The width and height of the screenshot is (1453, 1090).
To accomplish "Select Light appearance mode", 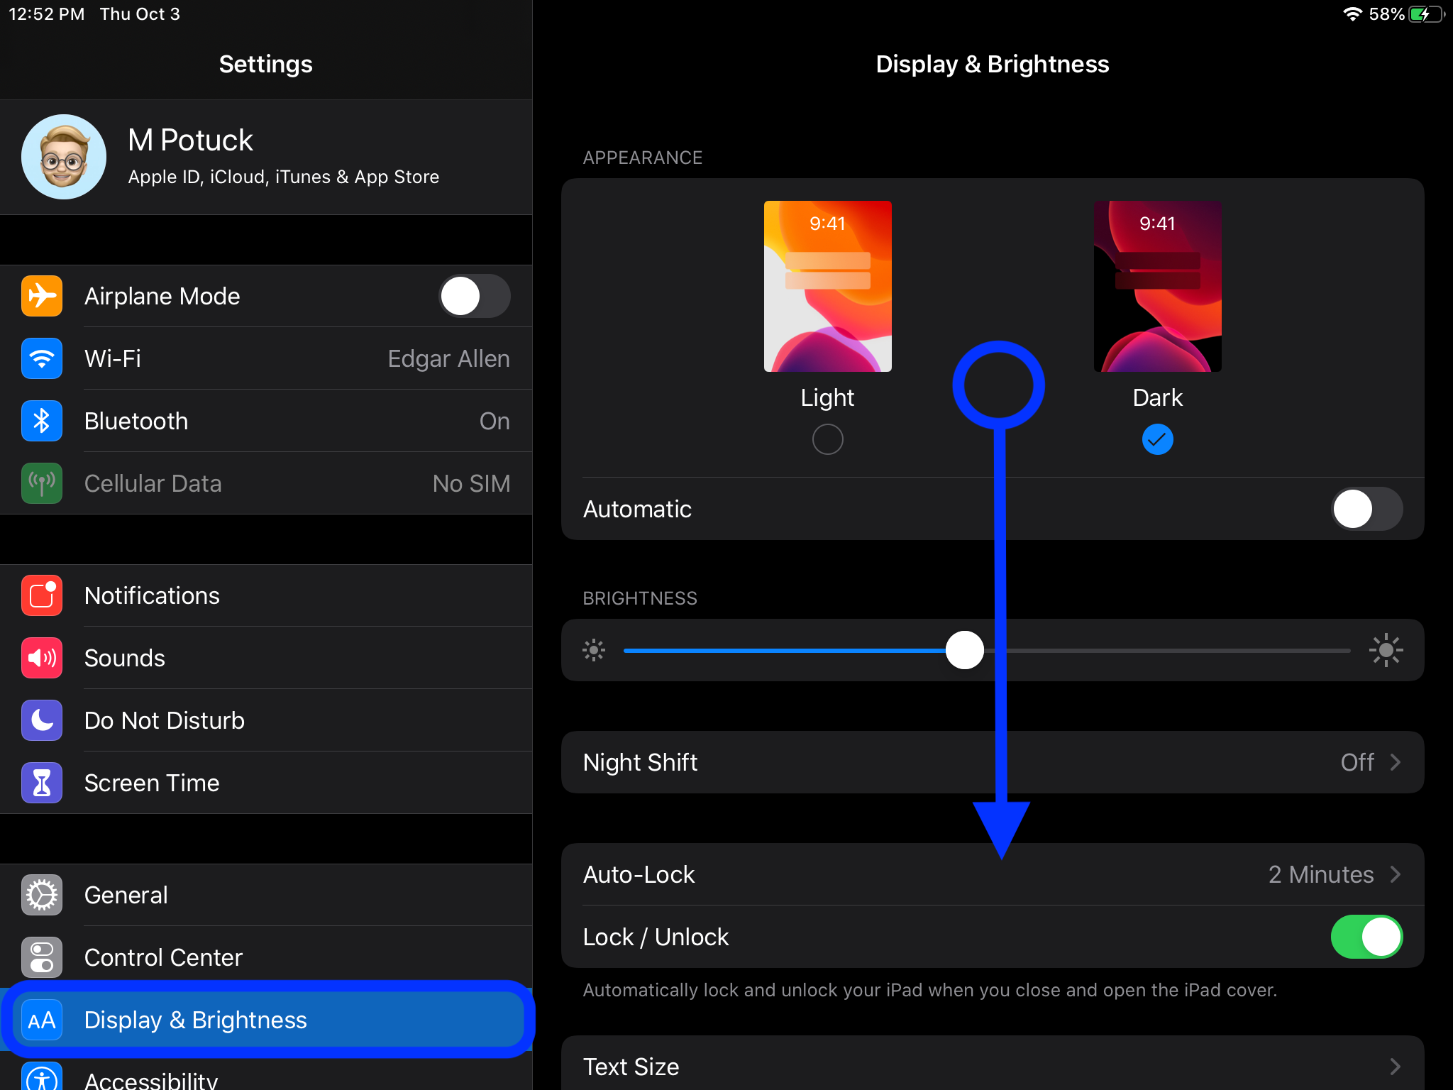I will point(826,440).
